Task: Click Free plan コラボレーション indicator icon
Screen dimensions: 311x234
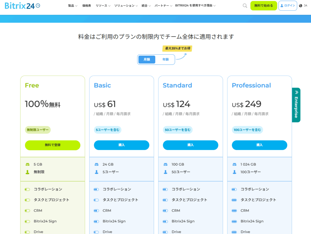Action: (x=27, y=189)
